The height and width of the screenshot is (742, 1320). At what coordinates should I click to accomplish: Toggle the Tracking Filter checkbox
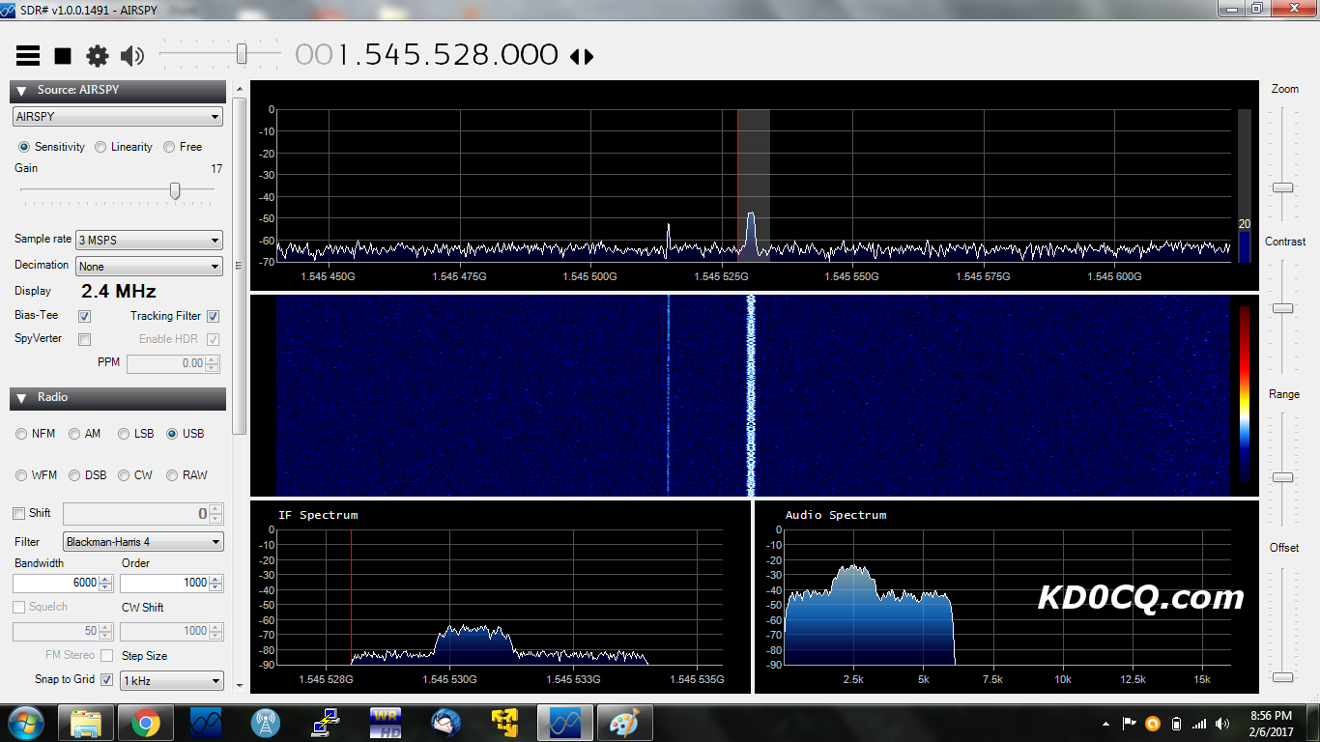point(213,316)
